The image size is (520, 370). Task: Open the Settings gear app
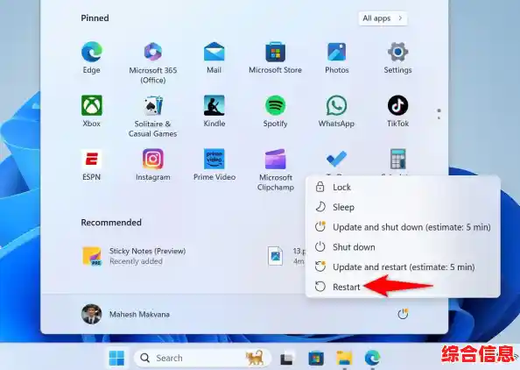click(397, 58)
